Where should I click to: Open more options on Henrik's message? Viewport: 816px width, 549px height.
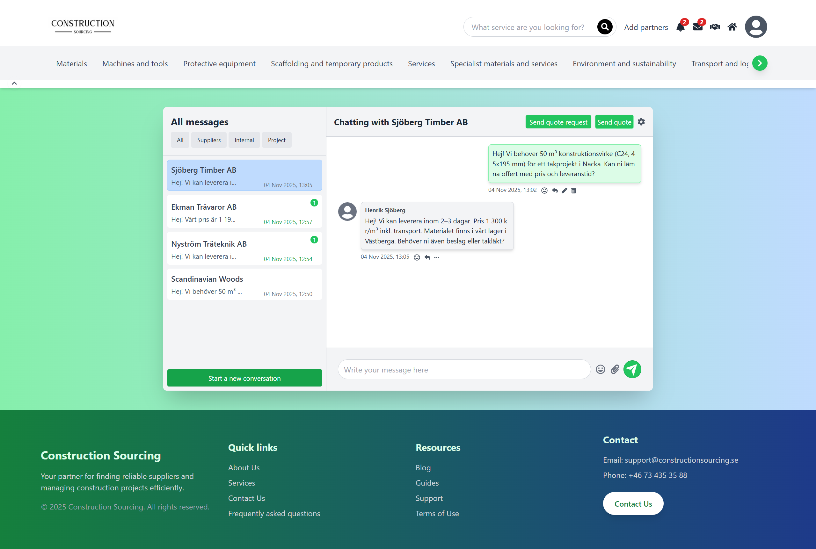436,257
